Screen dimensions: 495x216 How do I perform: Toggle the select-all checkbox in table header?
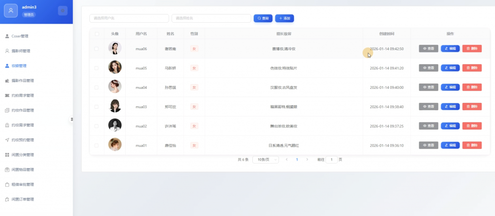pyautogui.click(x=97, y=34)
